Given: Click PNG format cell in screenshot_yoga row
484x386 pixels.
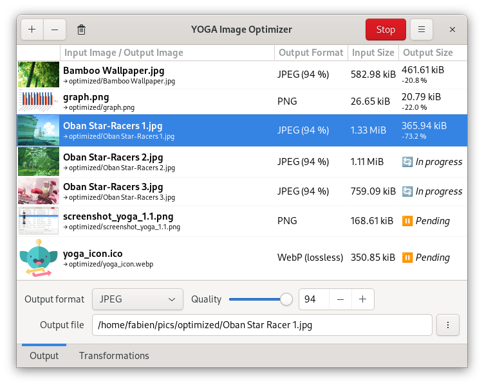Looking at the screenshot, I should pyautogui.click(x=287, y=221).
